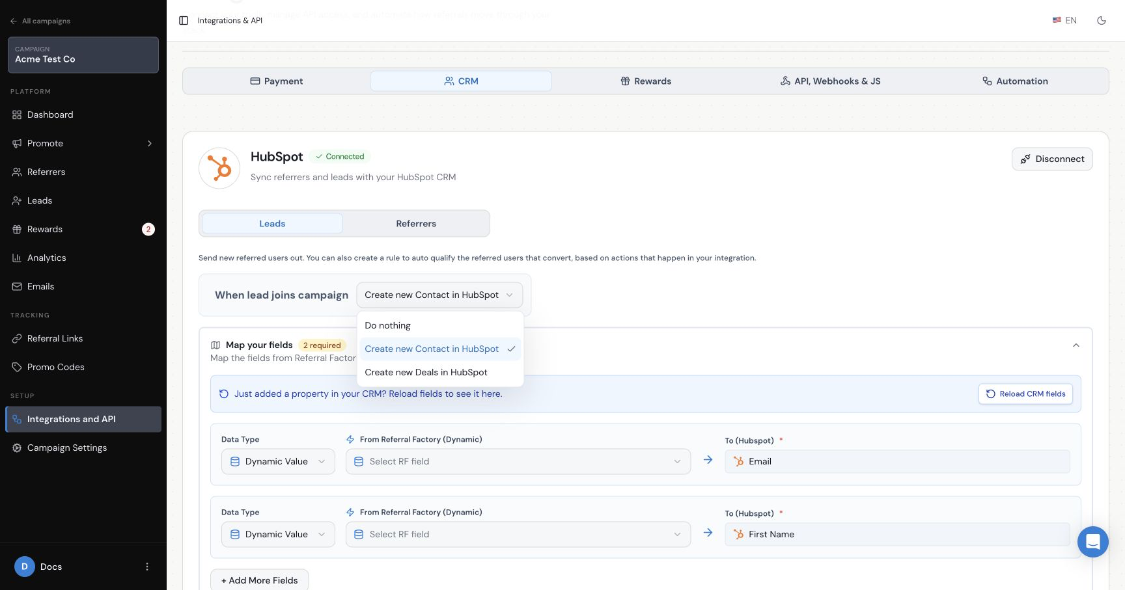Open user menu dots beside Docs
Image resolution: width=1125 pixels, height=590 pixels.
[x=147, y=567]
